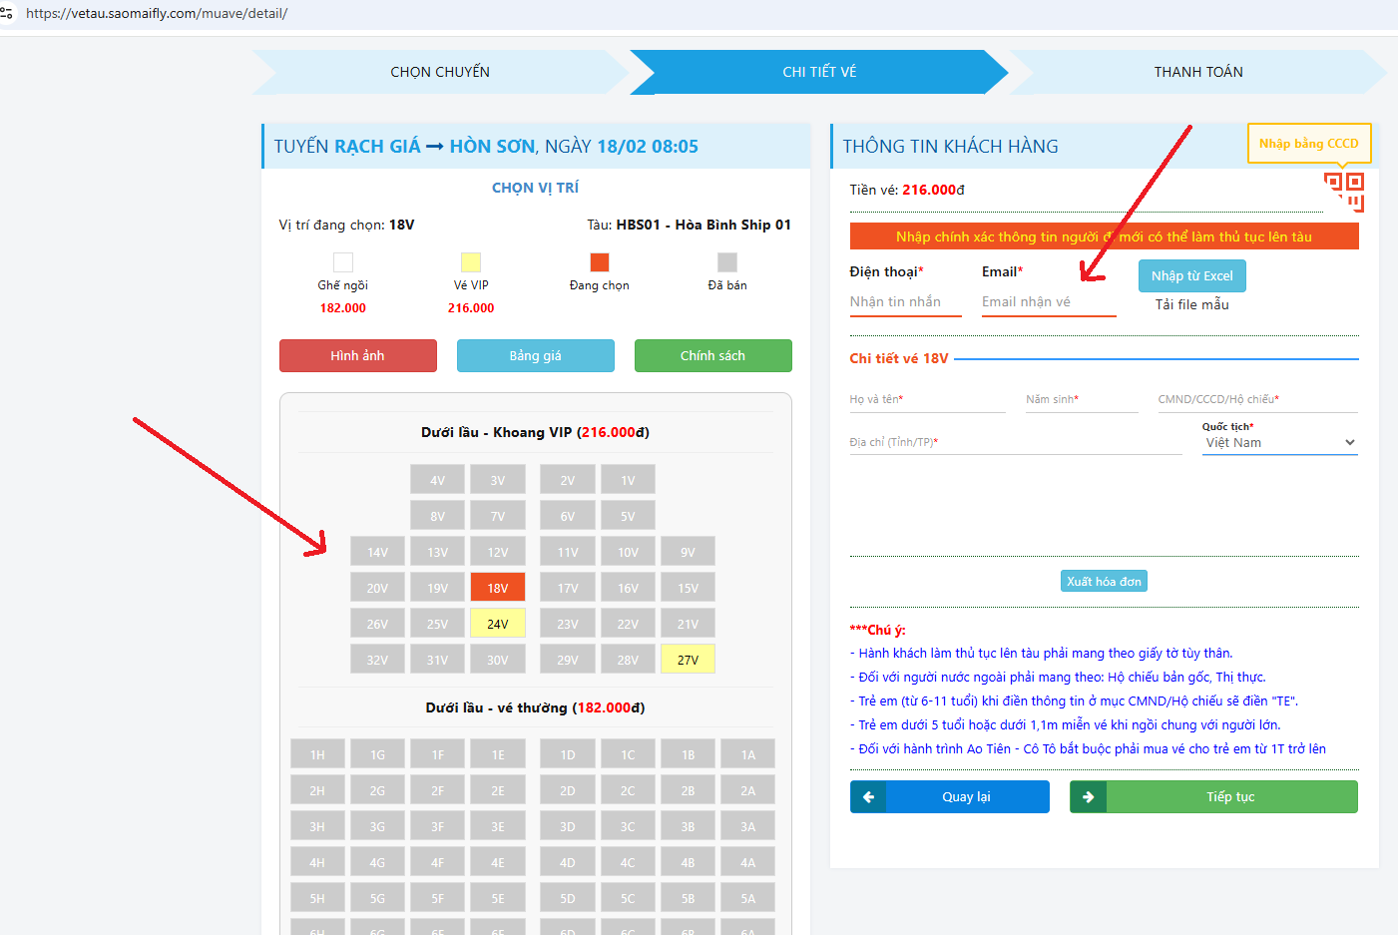Viewport: 1398px width, 935px height.
Task: Click the Xuất hóa đơn button
Action: (x=1104, y=582)
